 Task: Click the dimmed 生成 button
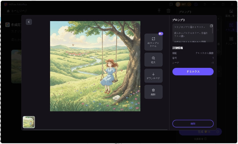coord(200,132)
